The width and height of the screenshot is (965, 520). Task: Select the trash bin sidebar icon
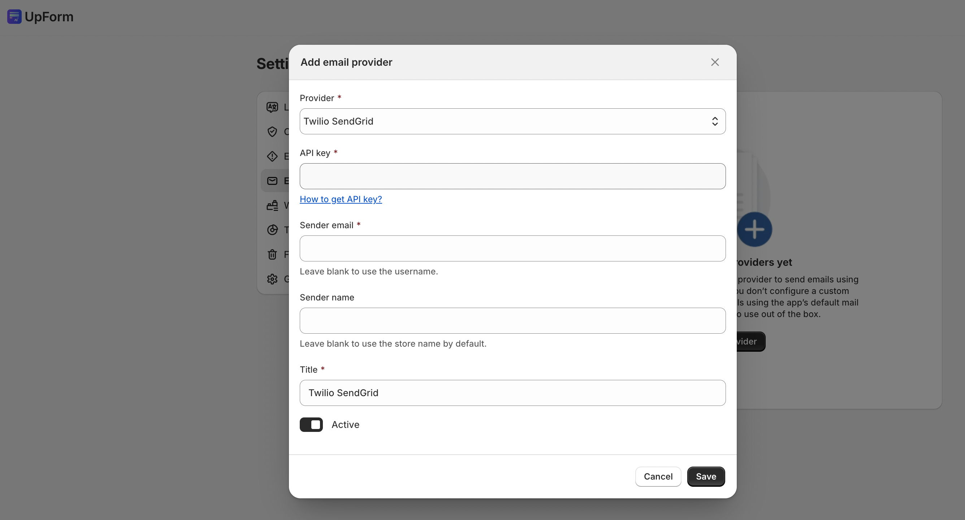point(272,254)
